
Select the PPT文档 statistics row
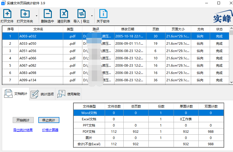click(x=148, y=125)
